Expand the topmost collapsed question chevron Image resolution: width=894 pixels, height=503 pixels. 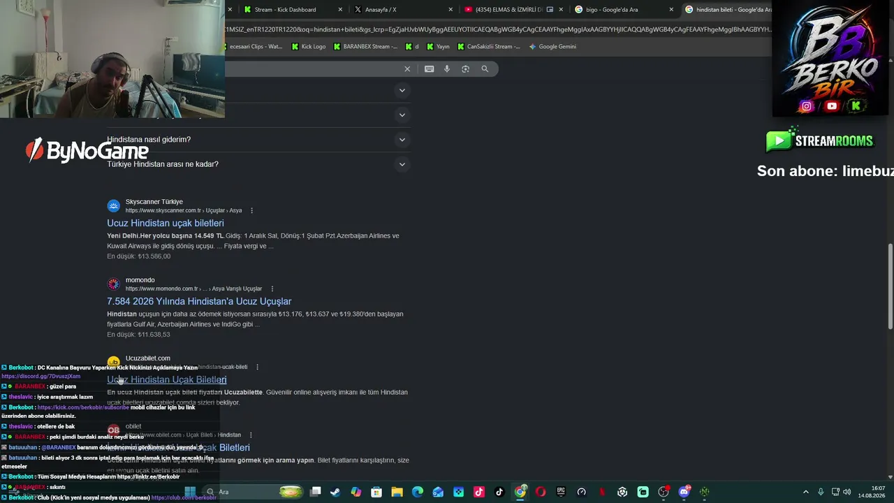click(x=402, y=90)
